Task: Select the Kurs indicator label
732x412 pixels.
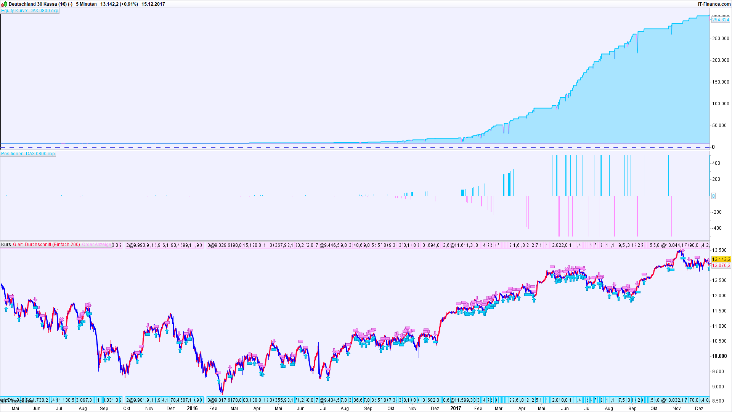Action: click(6, 245)
